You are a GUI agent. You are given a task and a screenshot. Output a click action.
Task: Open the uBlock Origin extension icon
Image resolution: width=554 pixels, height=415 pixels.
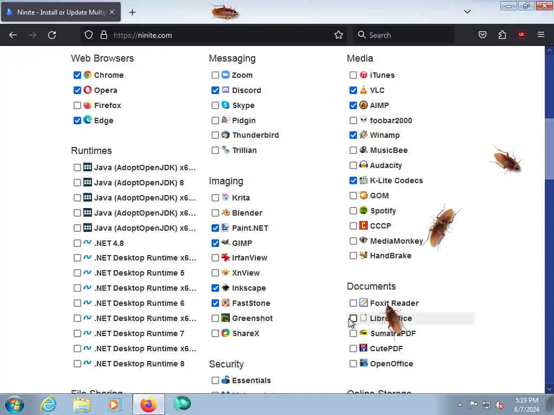(x=522, y=35)
